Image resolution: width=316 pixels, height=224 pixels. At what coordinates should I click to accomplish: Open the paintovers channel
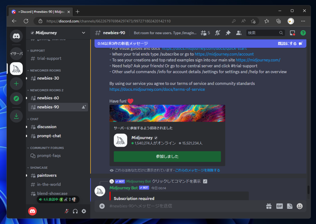pyautogui.click(x=58, y=175)
